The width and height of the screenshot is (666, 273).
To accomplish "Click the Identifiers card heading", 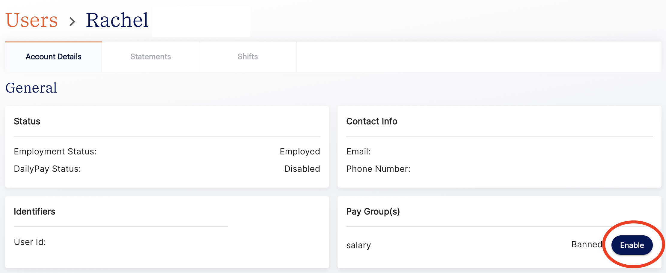I will click(x=34, y=211).
